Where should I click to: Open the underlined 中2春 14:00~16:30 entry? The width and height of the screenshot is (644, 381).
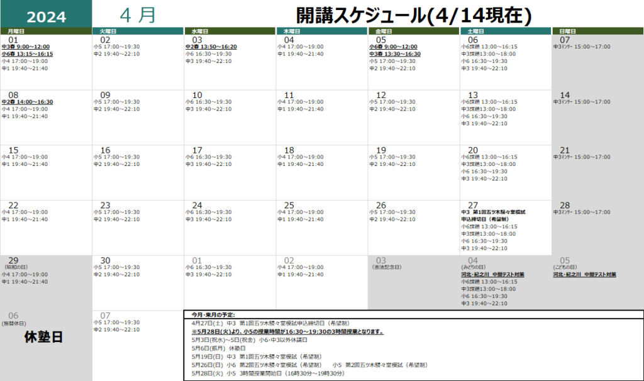coord(27,102)
